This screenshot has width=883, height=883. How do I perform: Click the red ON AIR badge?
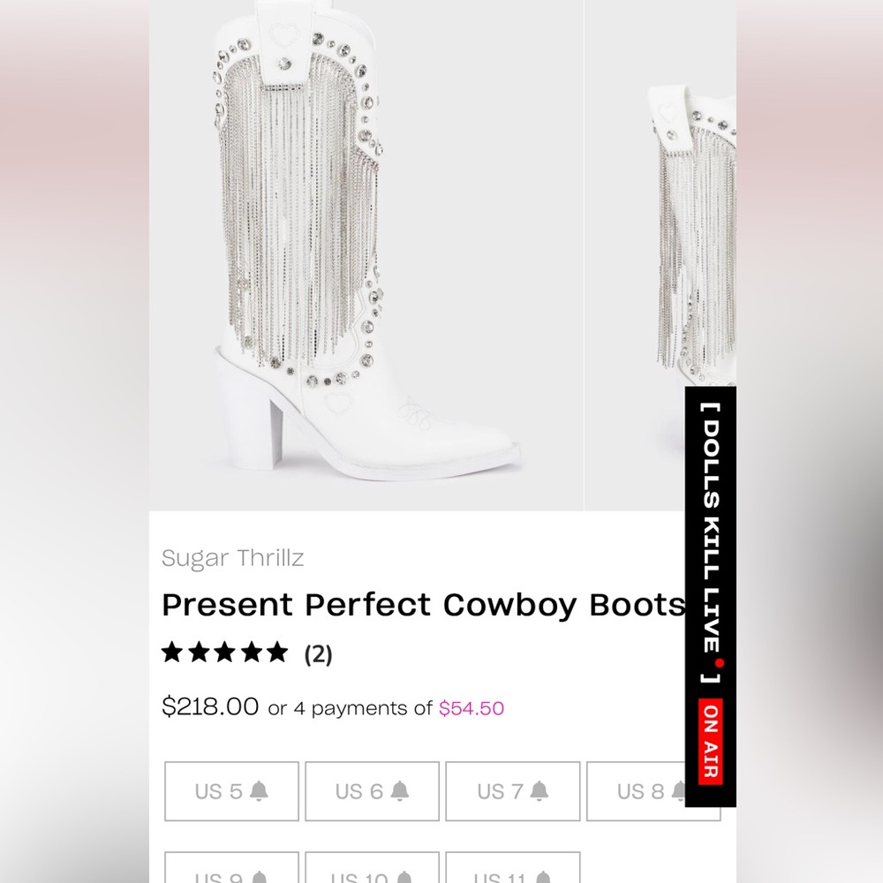709,742
